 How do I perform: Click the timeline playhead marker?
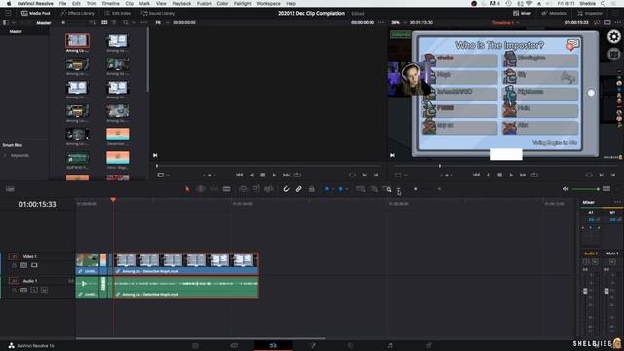pos(113,199)
